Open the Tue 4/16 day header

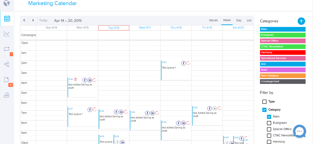(114, 28)
